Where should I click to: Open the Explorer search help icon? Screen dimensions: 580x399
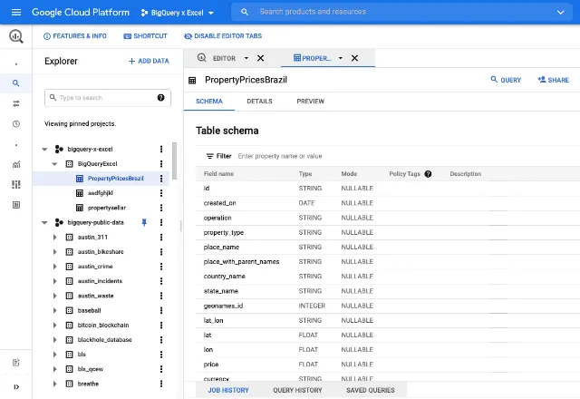[x=160, y=98]
